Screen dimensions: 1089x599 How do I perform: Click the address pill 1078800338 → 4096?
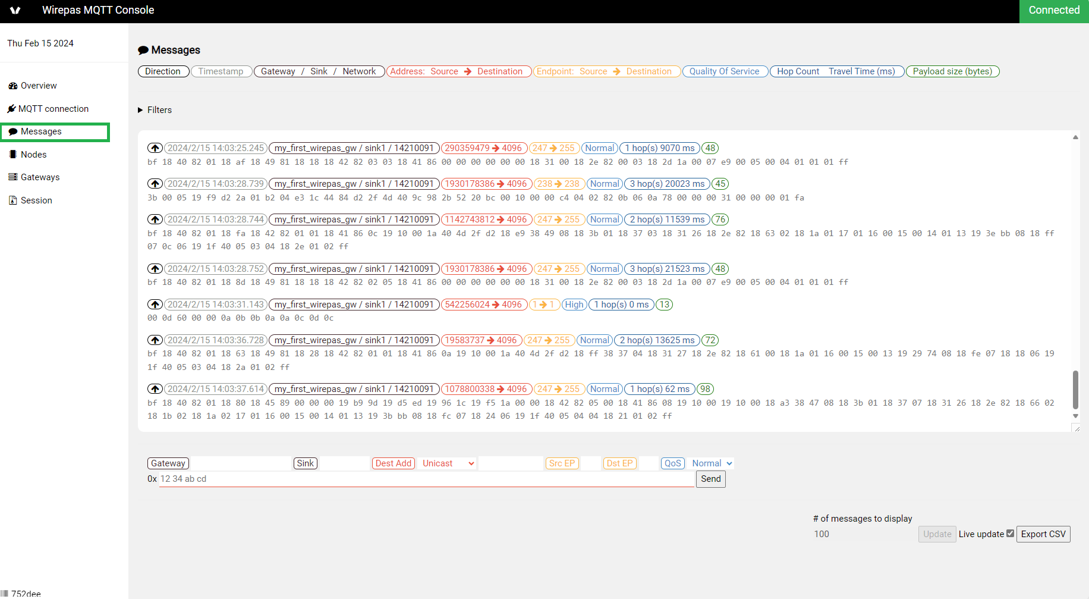pos(486,389)
